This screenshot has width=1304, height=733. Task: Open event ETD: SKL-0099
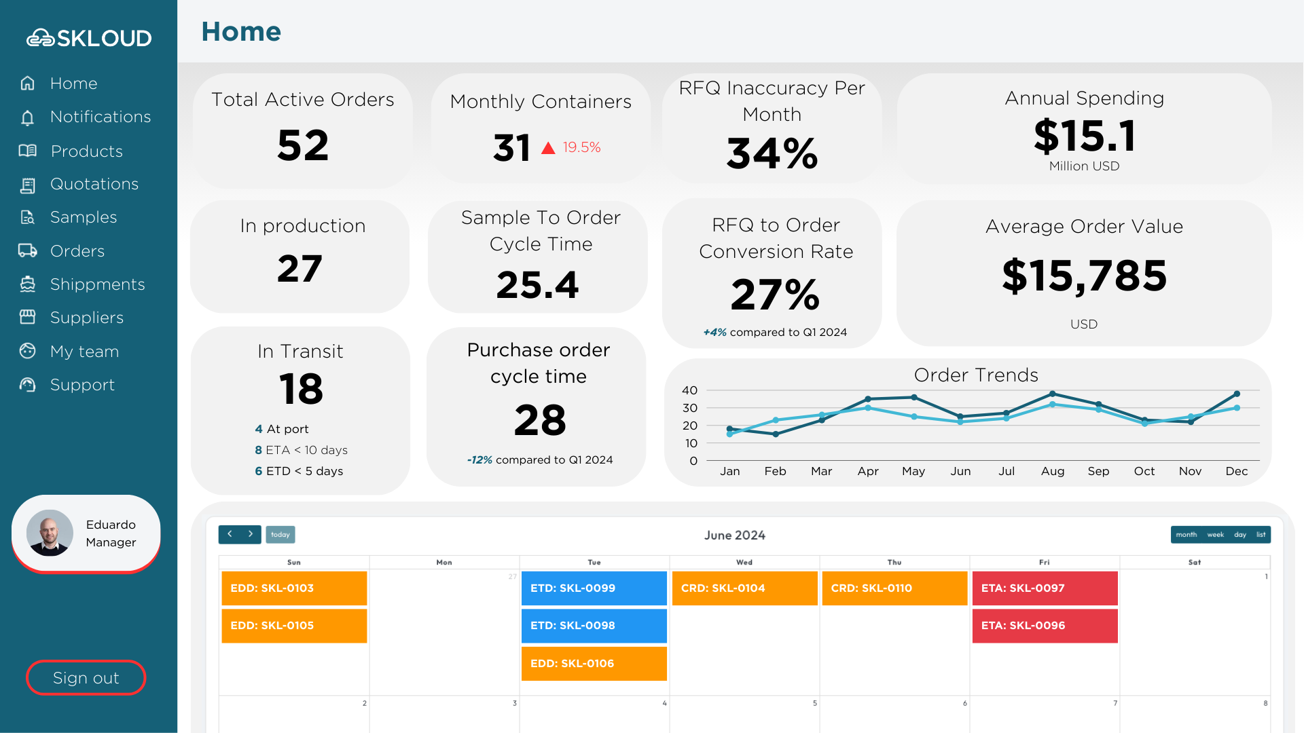point(594,588)
